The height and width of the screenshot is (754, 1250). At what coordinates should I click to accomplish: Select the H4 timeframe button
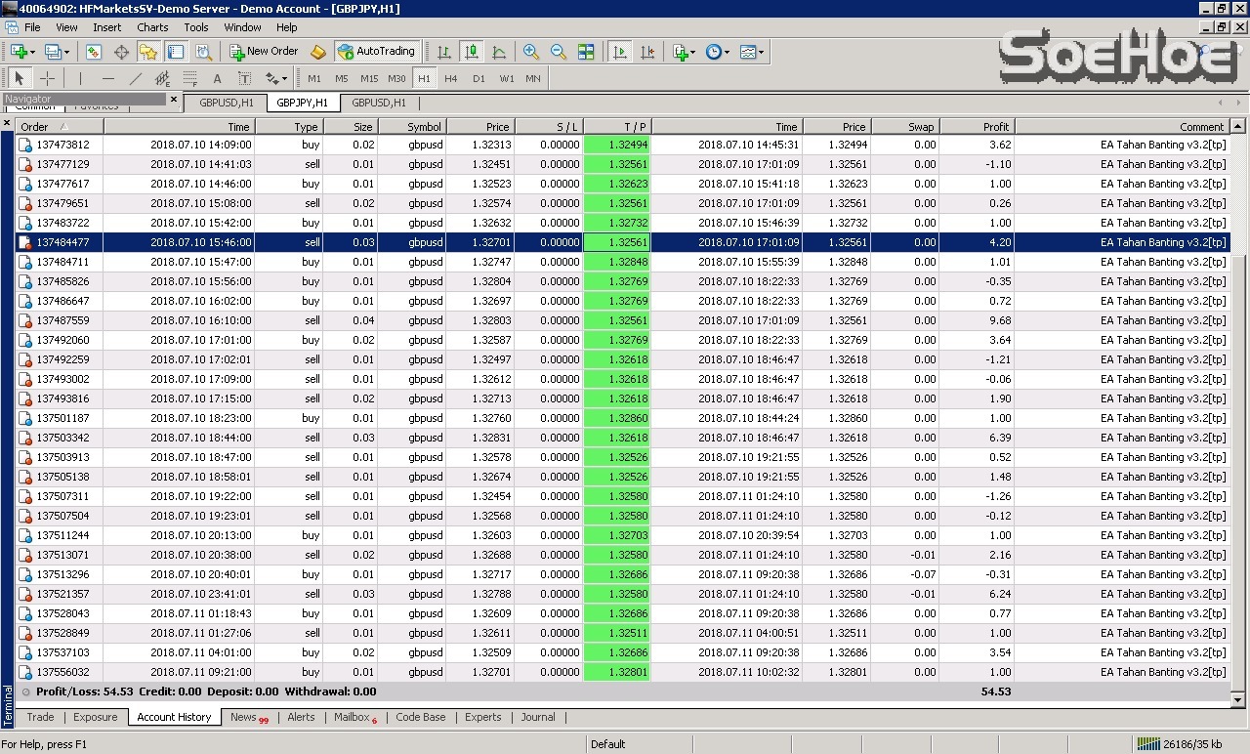pyautogui.click(x=450, y=78)
